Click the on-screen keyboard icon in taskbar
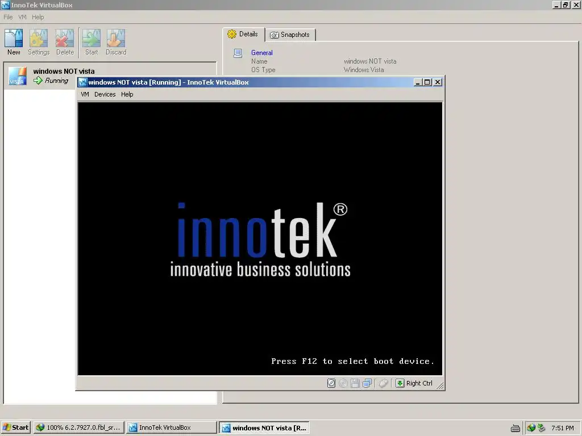582x436 pixels. tap(515, 428)
